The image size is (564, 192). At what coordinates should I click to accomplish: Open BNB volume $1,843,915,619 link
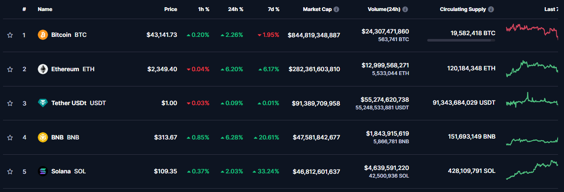click(387, 134)
